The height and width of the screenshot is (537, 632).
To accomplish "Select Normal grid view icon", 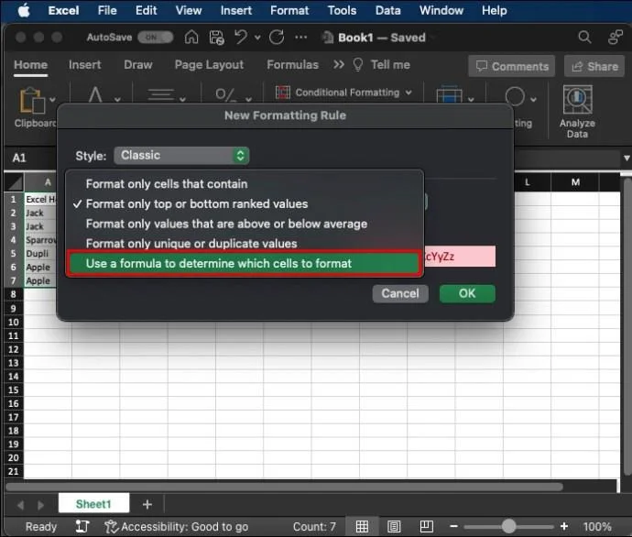I will (363, 527).
